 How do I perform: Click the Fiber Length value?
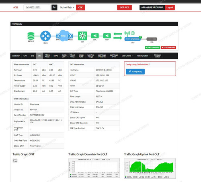click(99, 96)
